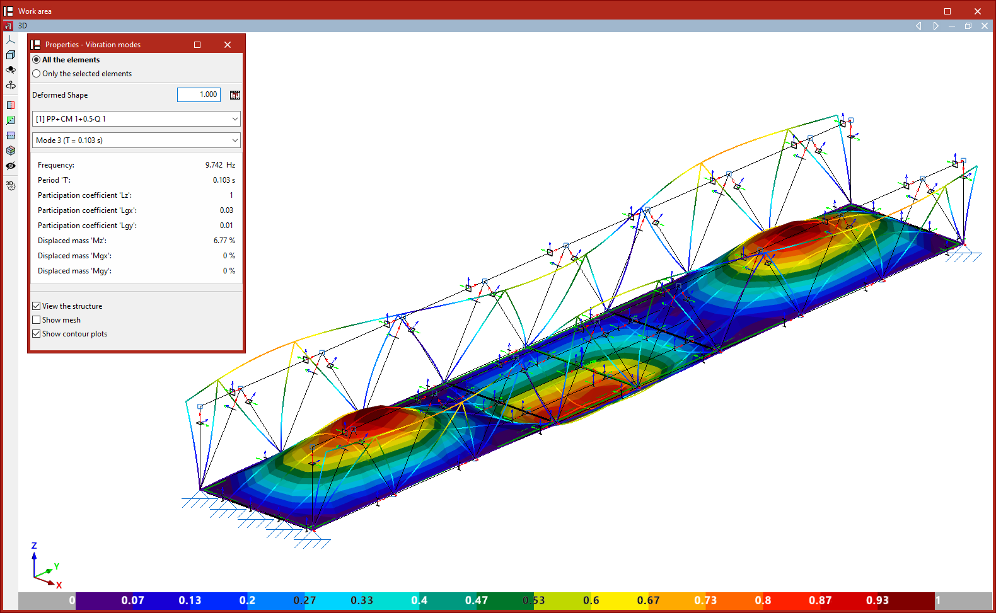
Task: Click the 'Displaced mass Mgx:' label
Action: [74, 256]
